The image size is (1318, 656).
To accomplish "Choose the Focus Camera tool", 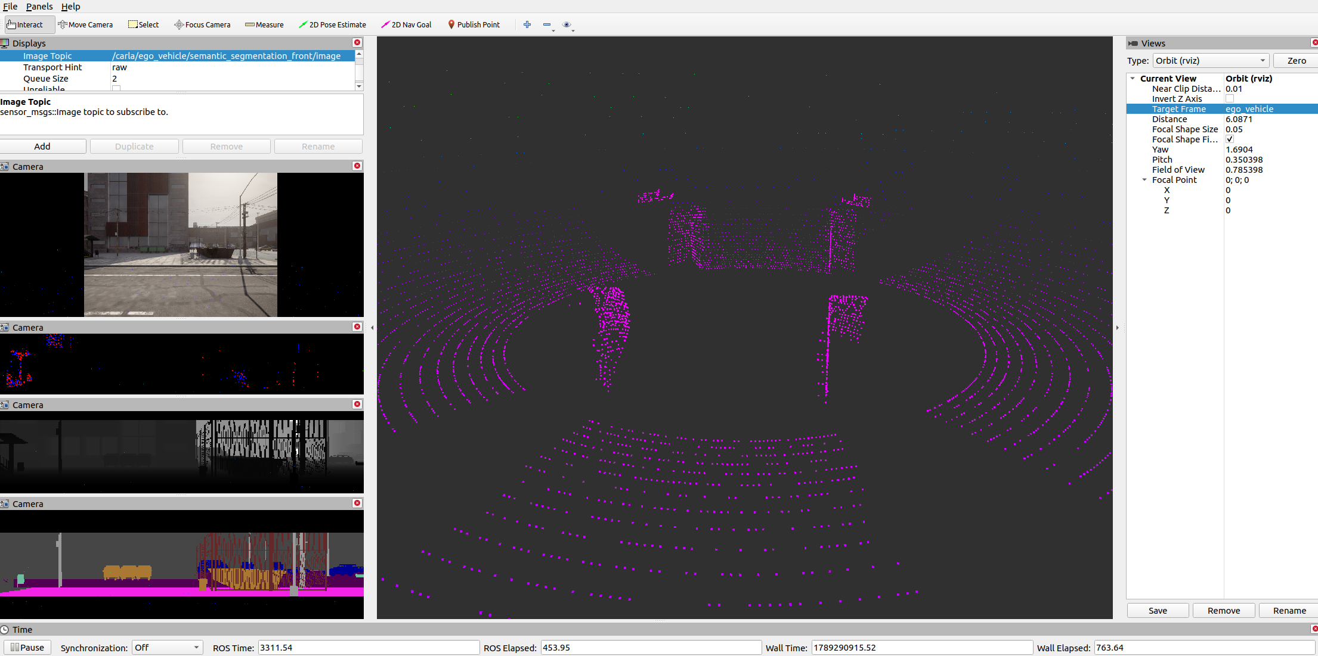I will pos(202,24).
